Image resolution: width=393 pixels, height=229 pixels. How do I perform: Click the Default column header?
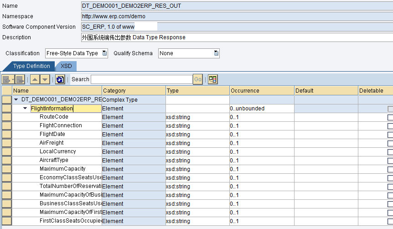coord(326,90)
